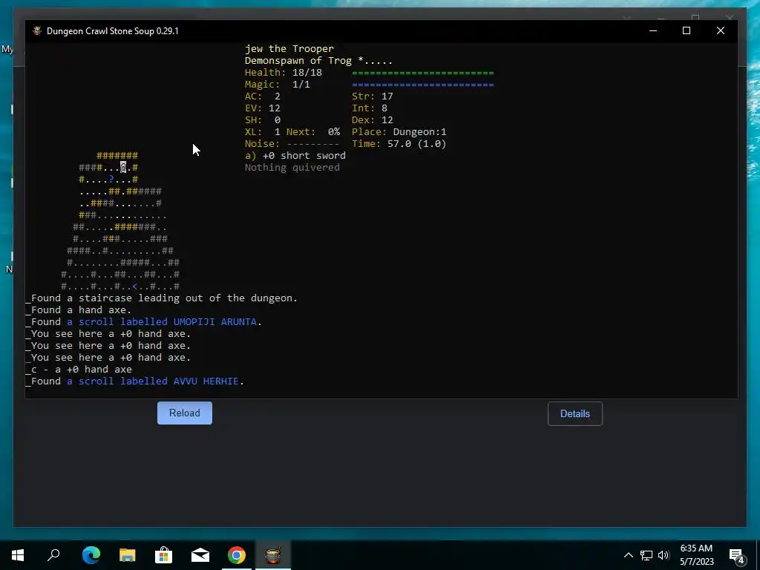This screenshot has height=570, width=760.
Task: Open notification center icon
Action: [x=737, y=556]
